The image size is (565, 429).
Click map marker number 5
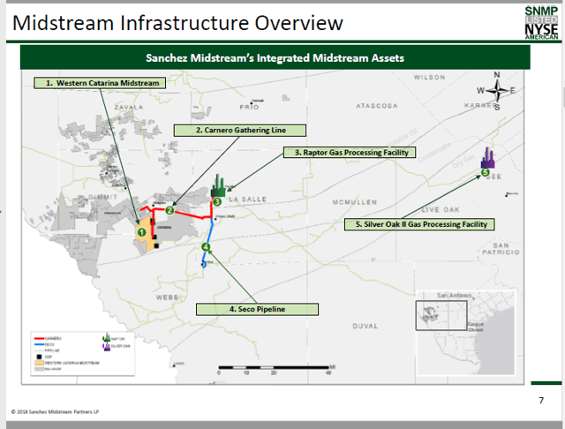485,172
